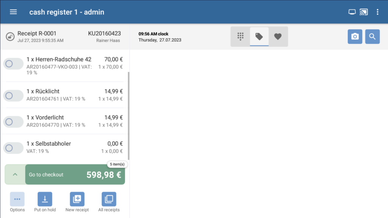
Task: Click the receipt lock icon
Action: coord(10,37)
